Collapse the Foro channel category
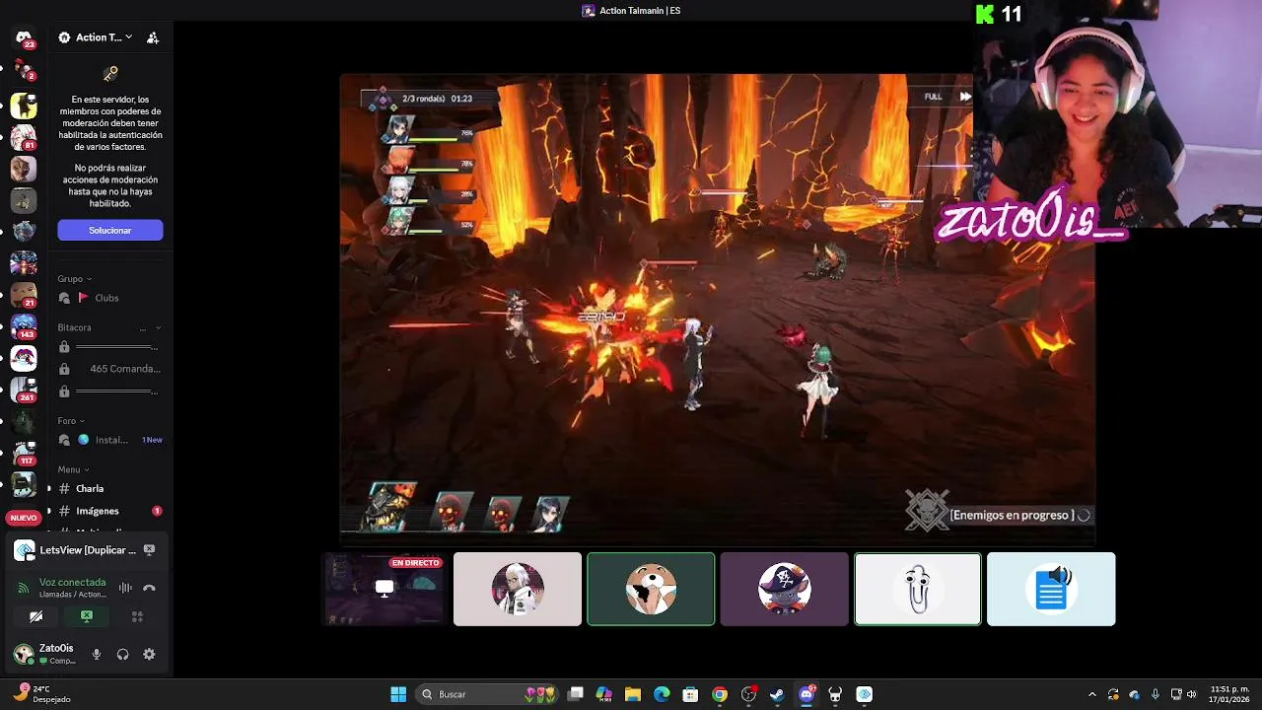This screenshot has height=710, width=1262. click(x=70, y=421)
